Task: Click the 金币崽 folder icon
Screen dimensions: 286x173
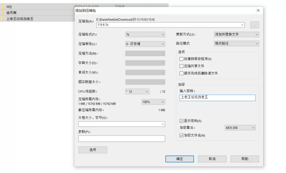Action: tap(3, 13)
